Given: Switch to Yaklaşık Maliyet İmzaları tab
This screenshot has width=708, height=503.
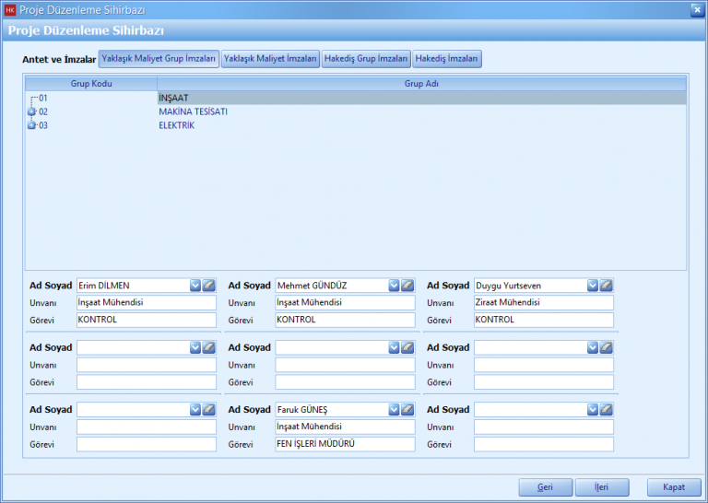Looking at the screenshot, I should pos(270,59).
